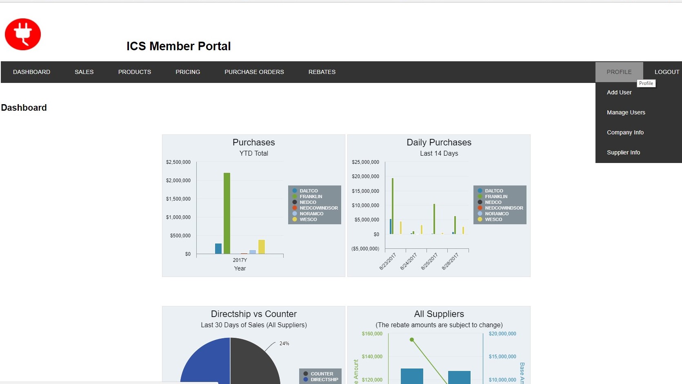Click the green line point in All Suppliers
Viewport: 682px width, 384px height.
[x=412, y=339]
